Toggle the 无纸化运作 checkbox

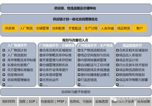coord(41,80)
